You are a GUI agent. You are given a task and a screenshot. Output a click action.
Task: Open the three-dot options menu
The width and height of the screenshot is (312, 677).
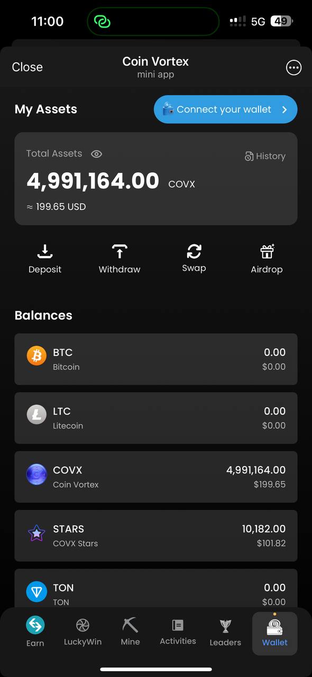coord(293,67)
